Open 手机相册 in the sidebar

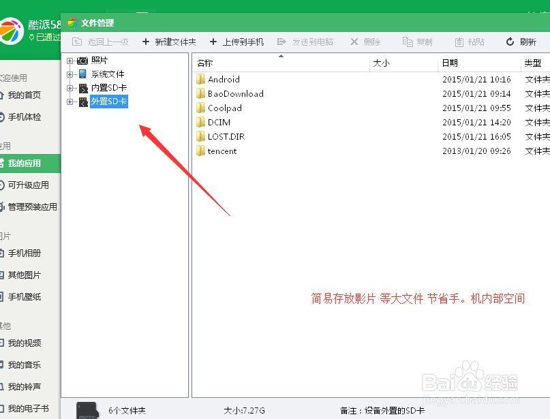pyautogui.click(x=25, y=253)
